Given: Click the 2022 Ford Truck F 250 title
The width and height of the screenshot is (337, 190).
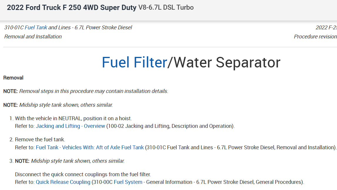Looking at the screenshot, I should (x=72, y=8).
